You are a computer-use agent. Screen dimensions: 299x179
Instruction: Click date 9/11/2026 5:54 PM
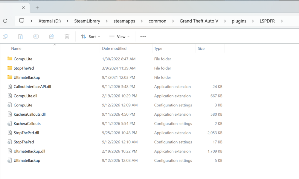click(x=118, y=123)
